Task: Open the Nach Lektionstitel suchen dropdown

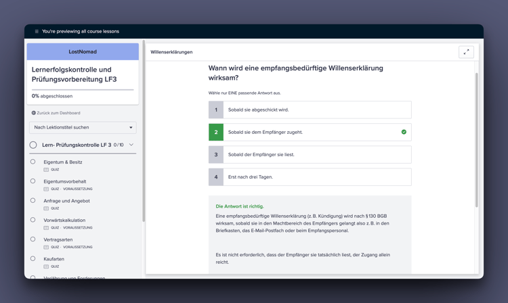Action: pyautogui.click(x=83, y=127)
